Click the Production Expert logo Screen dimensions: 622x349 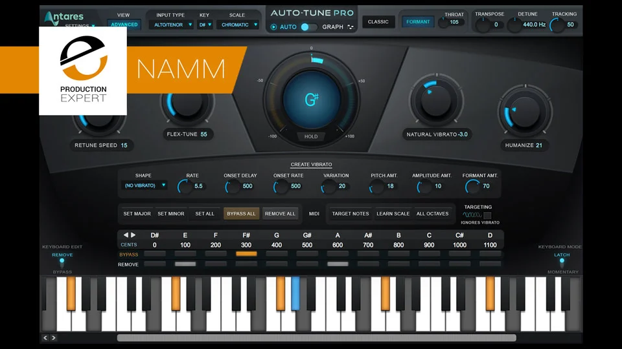[83, 70]
